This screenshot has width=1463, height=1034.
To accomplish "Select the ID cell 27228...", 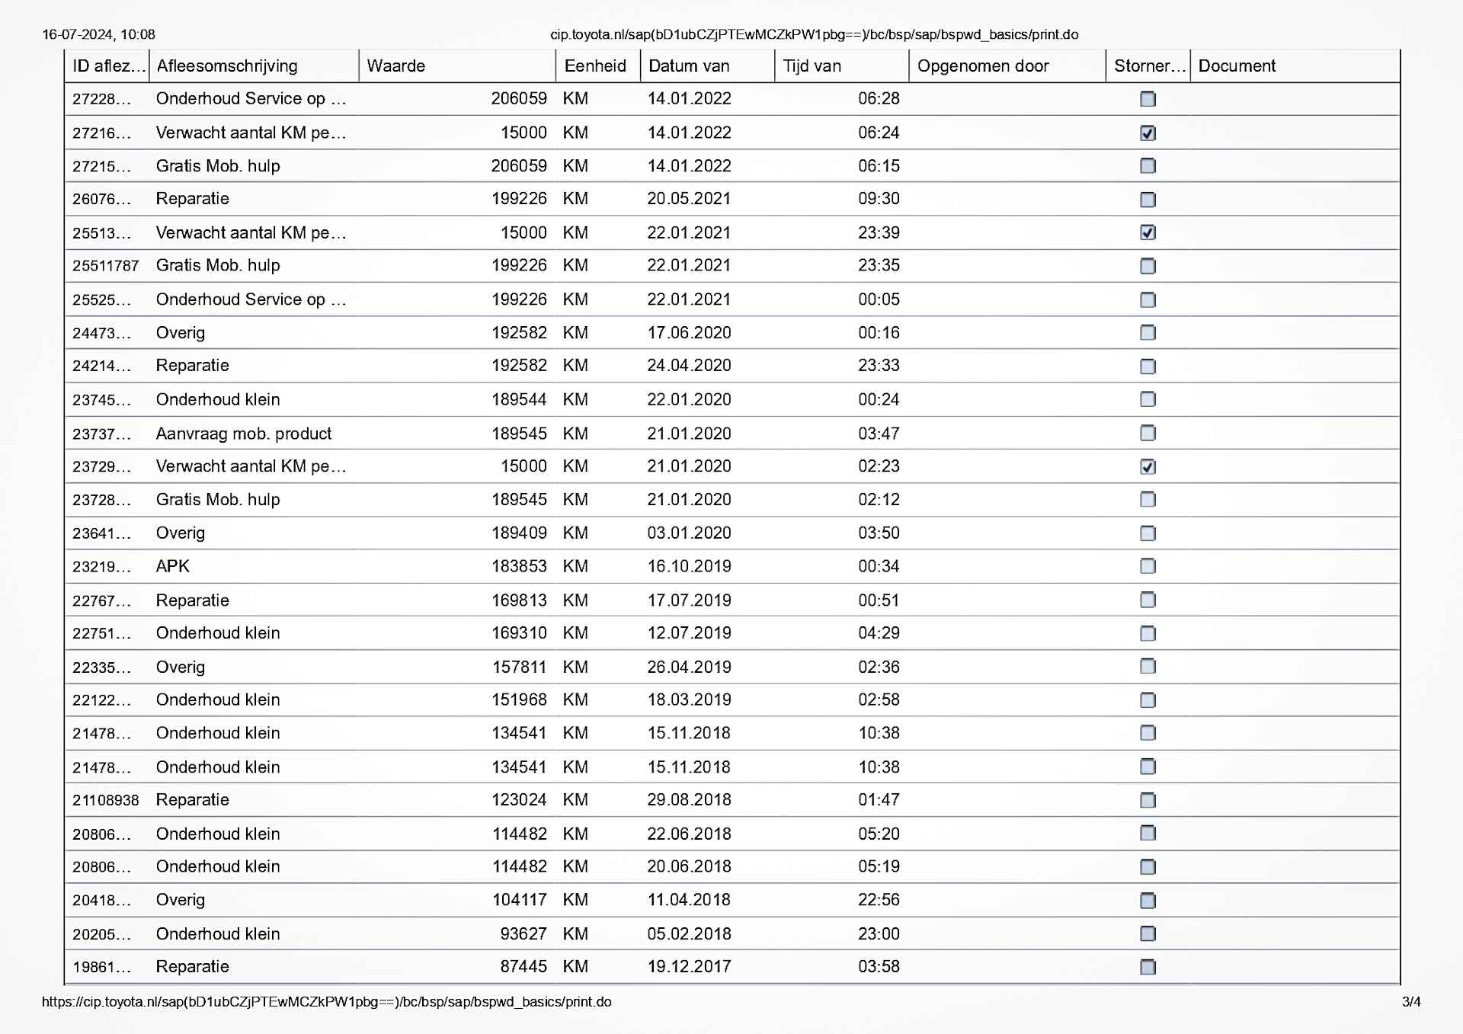I will pos(102,99).
